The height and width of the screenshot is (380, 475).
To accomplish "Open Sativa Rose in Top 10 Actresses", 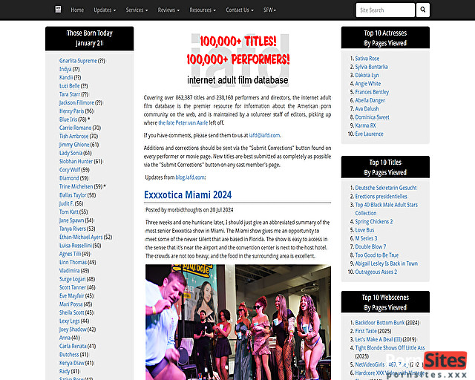I will point(367,58).
